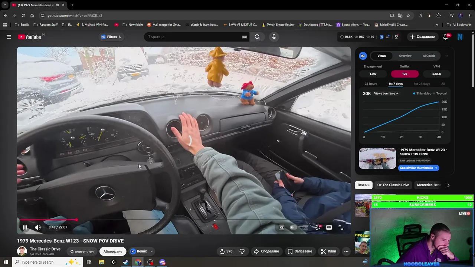Select This video legend toggle
475x267 pixels.
422,93
